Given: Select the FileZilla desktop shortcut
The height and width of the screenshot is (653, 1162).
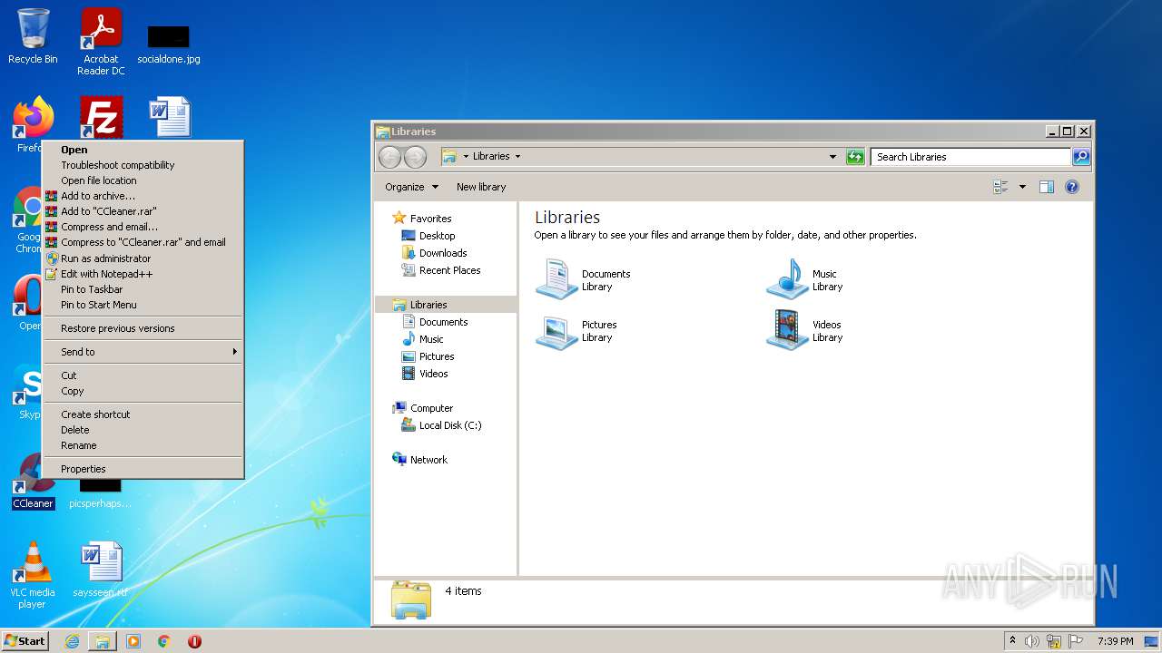Looking at the screenshot, I should pos(101,118).
